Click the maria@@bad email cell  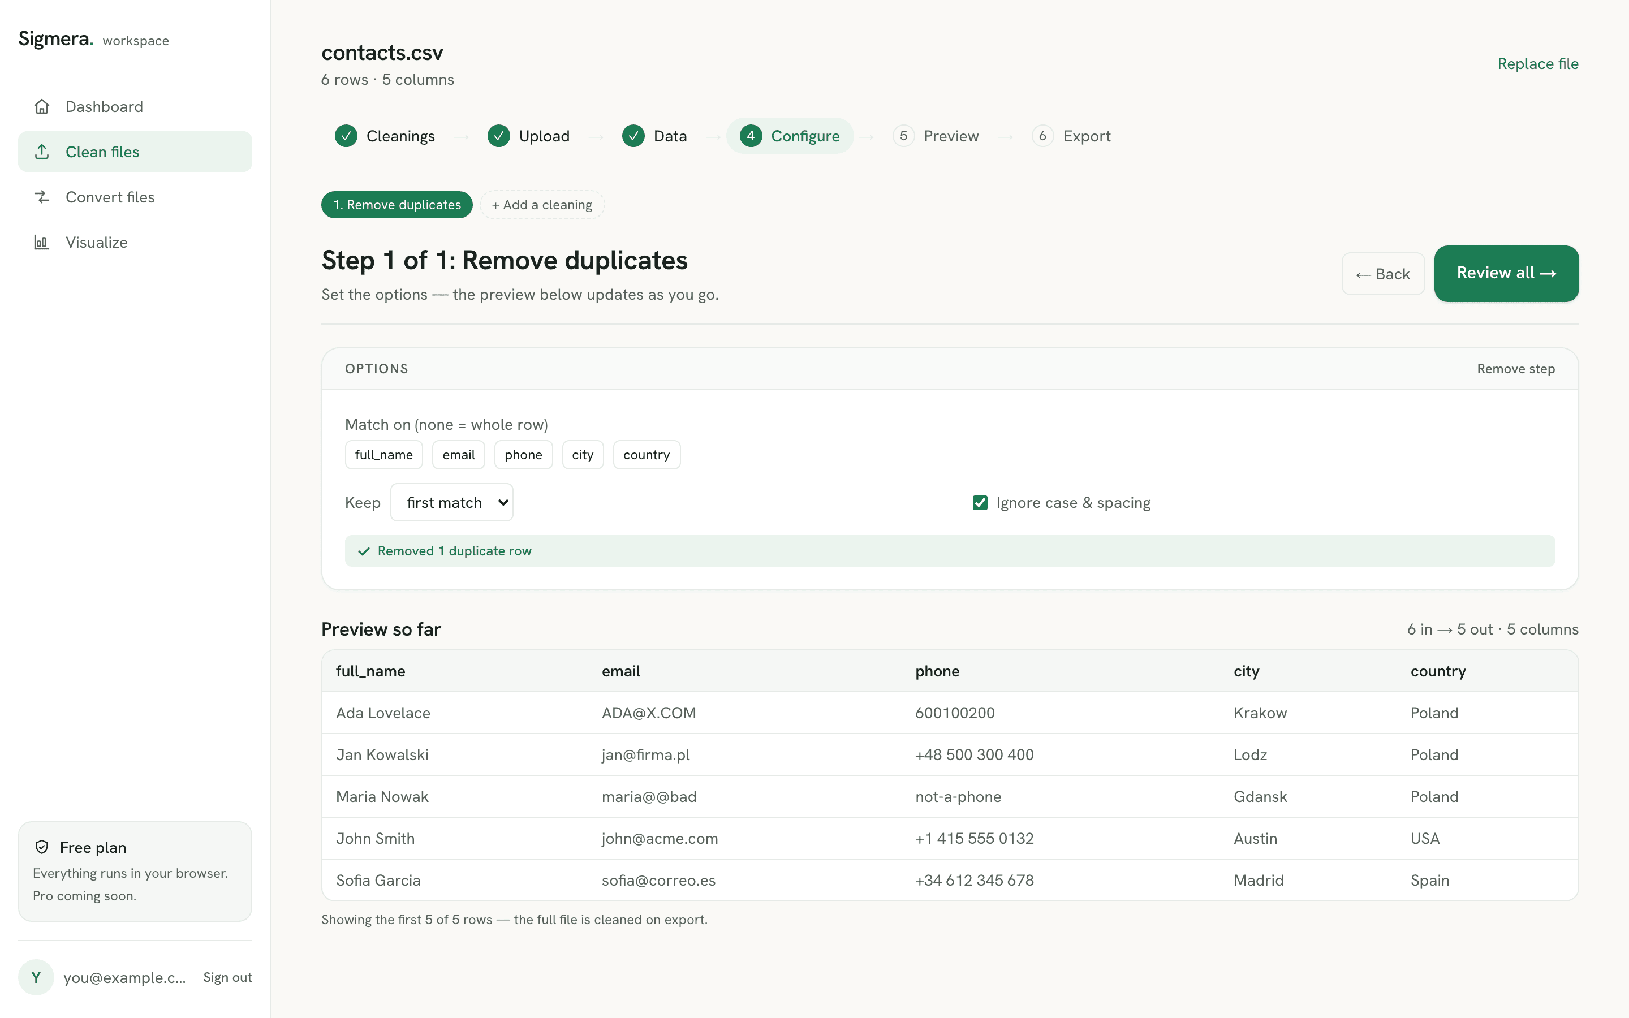click(x=649, y=796)
